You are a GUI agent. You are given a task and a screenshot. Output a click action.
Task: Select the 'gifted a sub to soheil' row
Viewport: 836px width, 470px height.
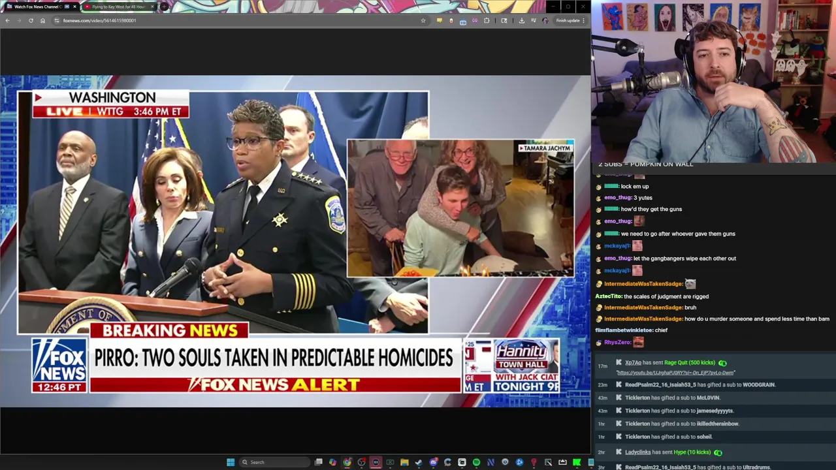pos(715,437)
